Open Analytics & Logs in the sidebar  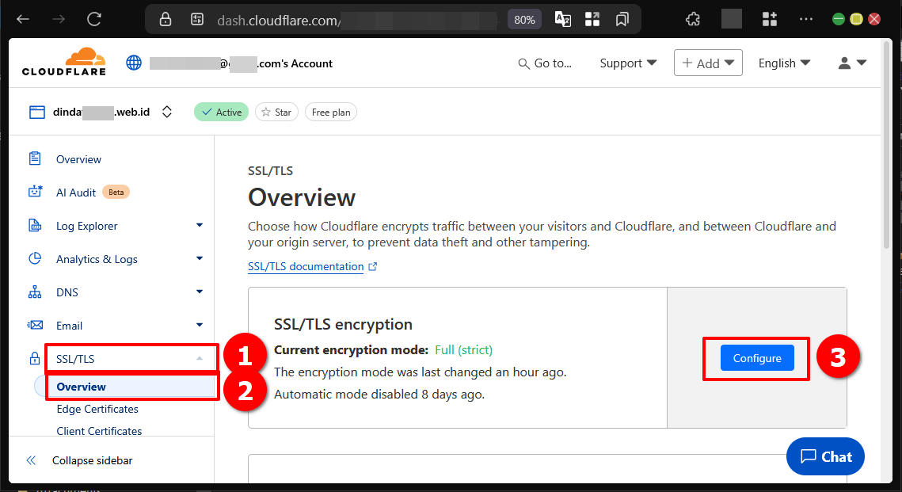[97, 260]
